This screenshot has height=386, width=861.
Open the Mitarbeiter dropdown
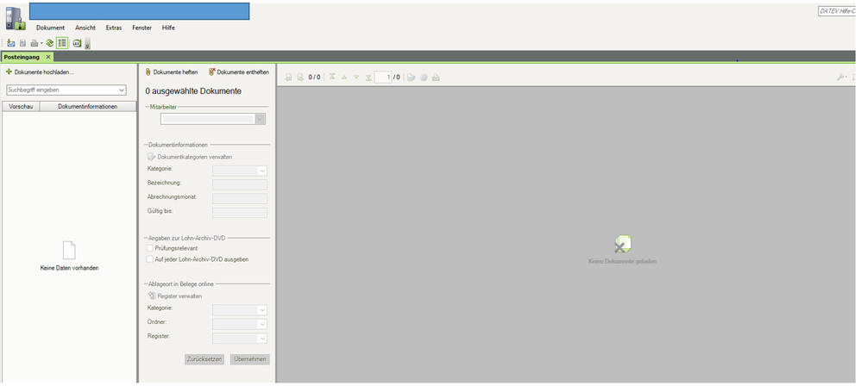tap(260, 119)
